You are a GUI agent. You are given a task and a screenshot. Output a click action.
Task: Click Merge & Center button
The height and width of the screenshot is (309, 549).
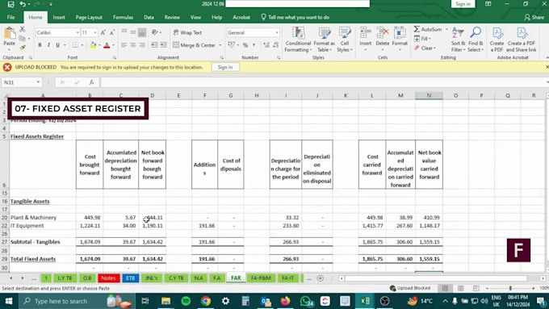click(x=195, y=45)
